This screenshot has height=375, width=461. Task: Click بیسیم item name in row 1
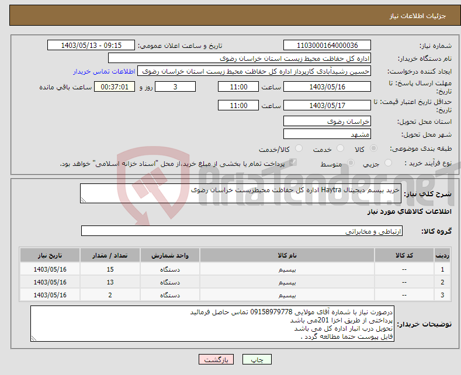pos(287,269)
